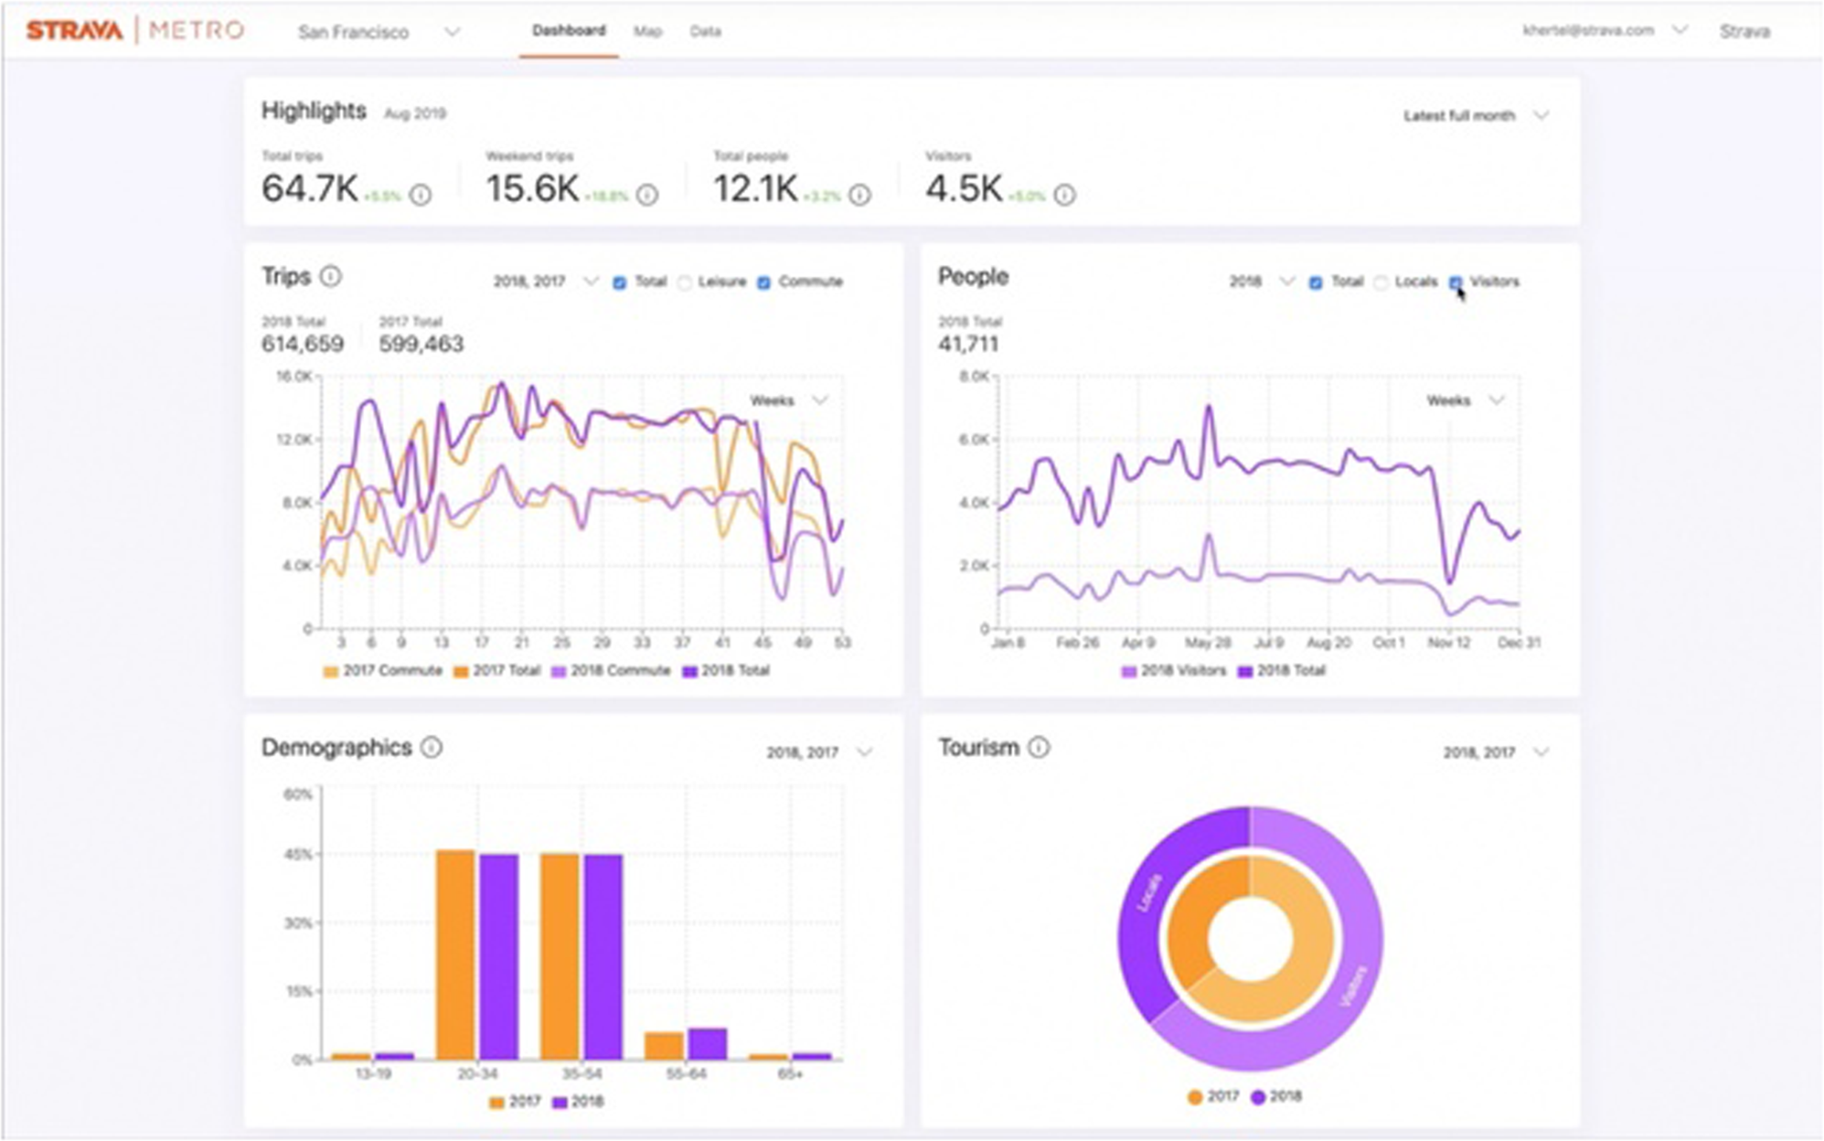This screenshot has height=1141, width=1824.
Task: Click the 13-19 age group label
Action: click(x=373, y=1074)
